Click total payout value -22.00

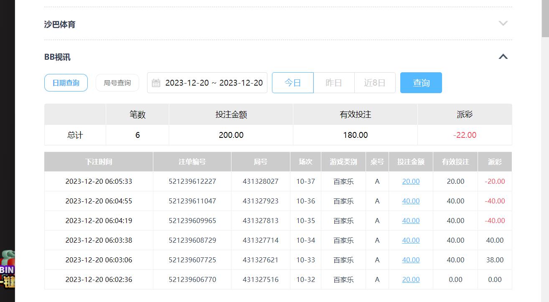465,135
